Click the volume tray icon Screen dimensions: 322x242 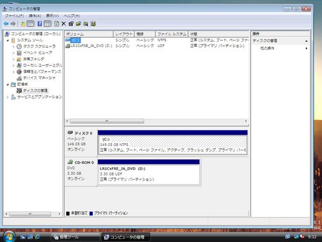click(303, 236)
